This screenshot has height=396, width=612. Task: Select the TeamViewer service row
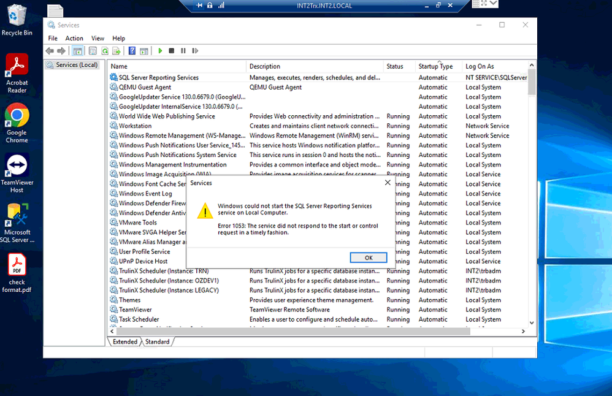(318, 310)
